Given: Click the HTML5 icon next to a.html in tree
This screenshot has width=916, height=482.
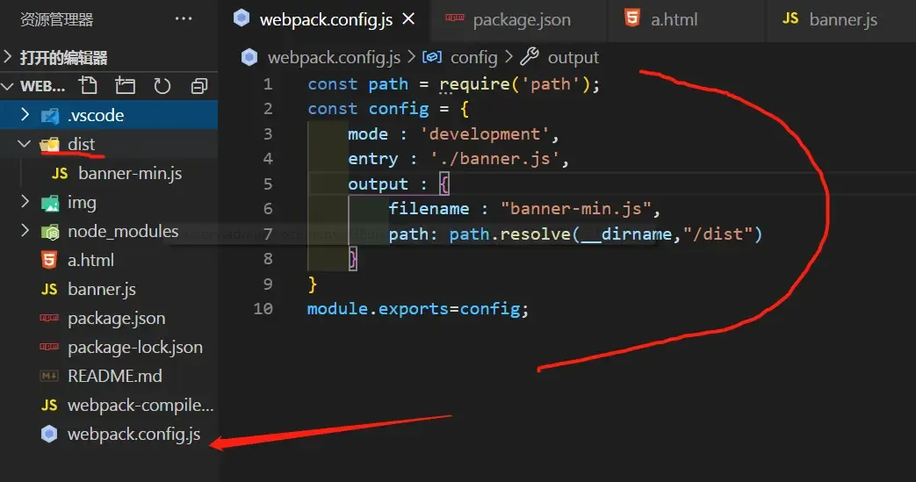Looking at the screenshot, I should pos(49,260).
